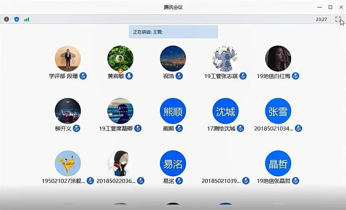Click the 23:27 meeting timer
Viewport: 346px width, 210px height.
point(321,20)
